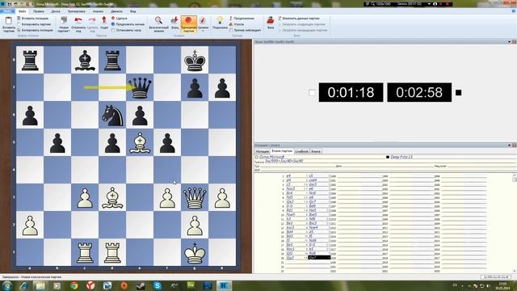Open the Edit ribbon tab
Screen dimensions: 517x291
(x=38, y=11)
